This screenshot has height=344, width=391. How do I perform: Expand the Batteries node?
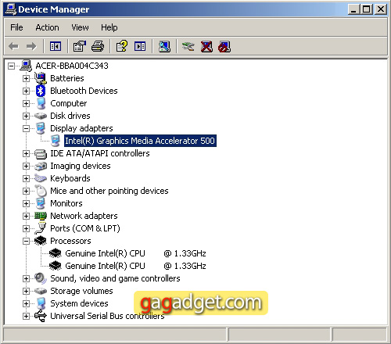26,78
